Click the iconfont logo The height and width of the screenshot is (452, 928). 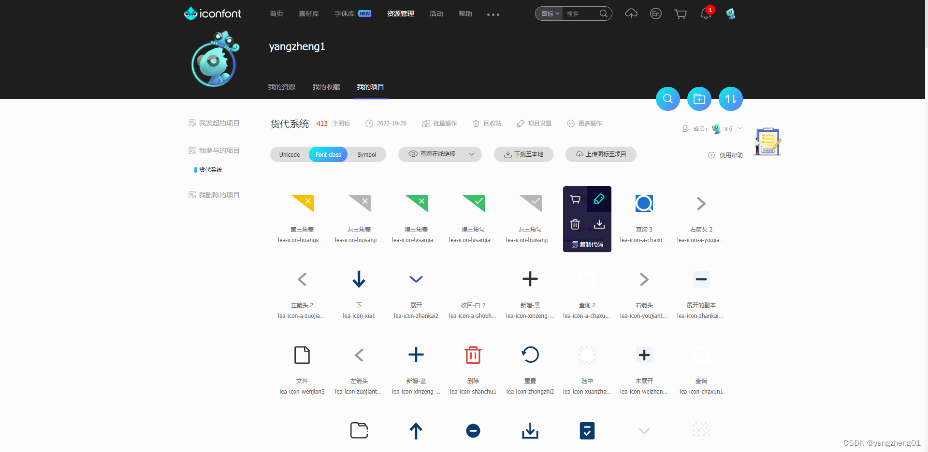212,14
